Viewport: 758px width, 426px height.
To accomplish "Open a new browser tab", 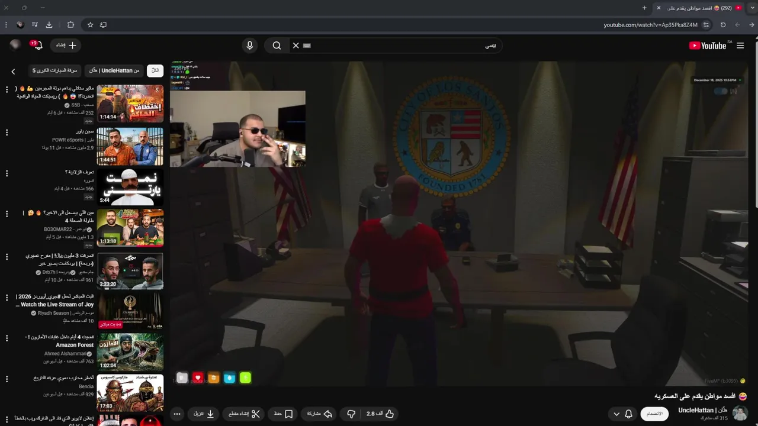I will click(644, 8).
